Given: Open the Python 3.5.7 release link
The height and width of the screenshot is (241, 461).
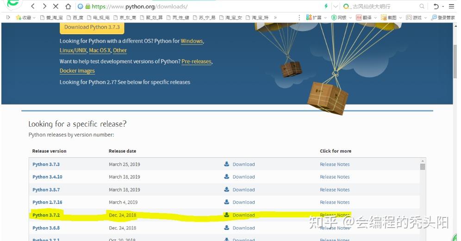Looking at the screenshot, I should (46, 190).
